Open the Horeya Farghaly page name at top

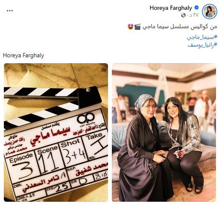point(171,8)
